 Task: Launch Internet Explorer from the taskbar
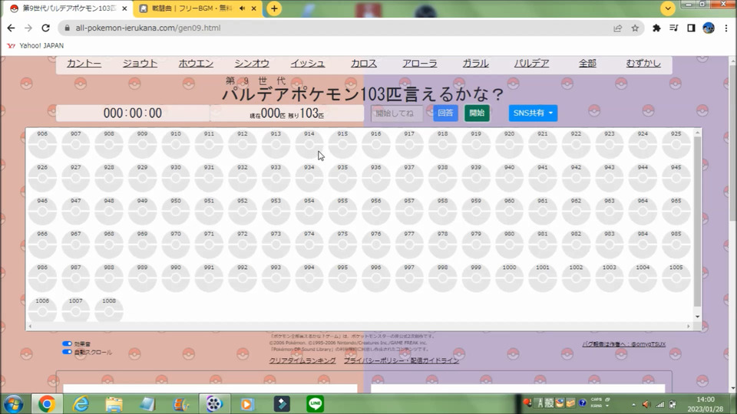[x=81, y=404]
